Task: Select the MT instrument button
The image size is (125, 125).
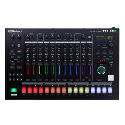Action: click(46, 80)
